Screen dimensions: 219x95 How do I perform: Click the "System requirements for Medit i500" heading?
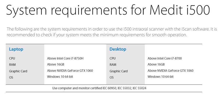pos(108,10)
